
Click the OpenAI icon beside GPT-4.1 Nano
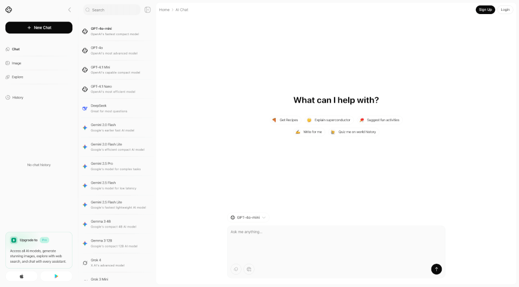[85, 89]
